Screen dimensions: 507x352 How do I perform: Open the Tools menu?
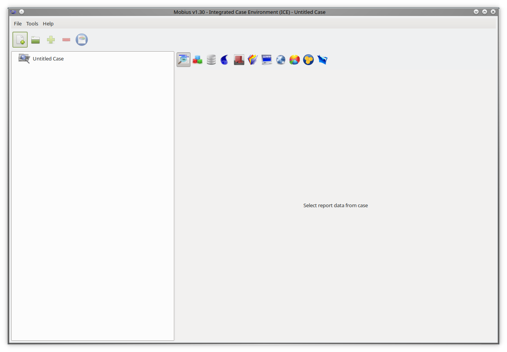click(x=32, y=23)
